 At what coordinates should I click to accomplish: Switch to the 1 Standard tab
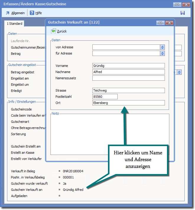(14, 24)
